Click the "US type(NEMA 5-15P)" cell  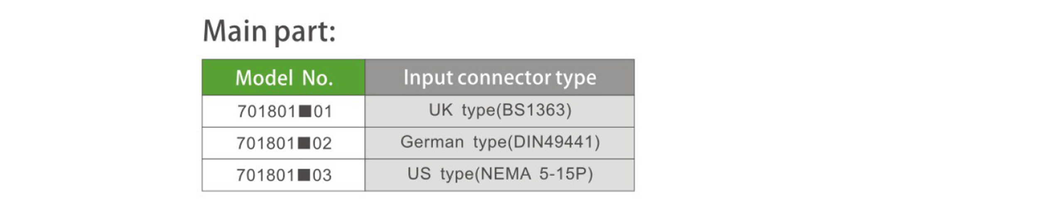499,175
